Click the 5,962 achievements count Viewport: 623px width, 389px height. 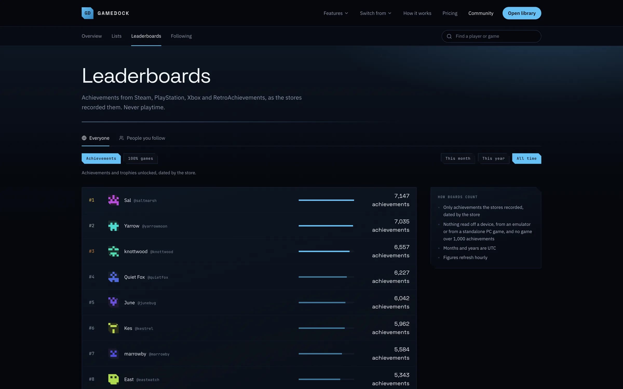(391, 328)
